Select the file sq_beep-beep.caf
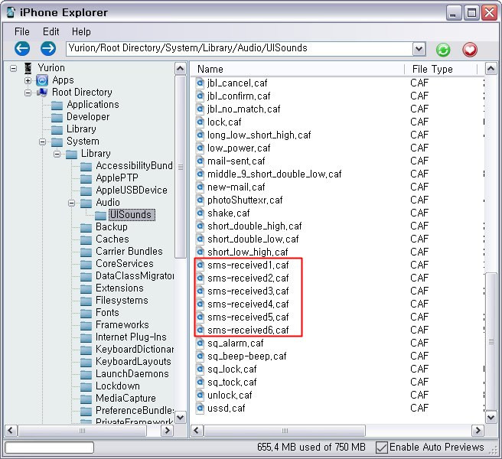This screenshot has height=459, width=502. (x=247, y=356)
